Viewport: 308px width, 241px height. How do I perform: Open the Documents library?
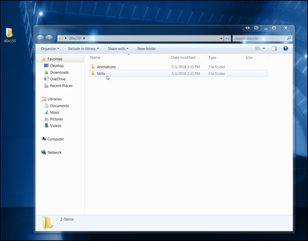[59, 106]
